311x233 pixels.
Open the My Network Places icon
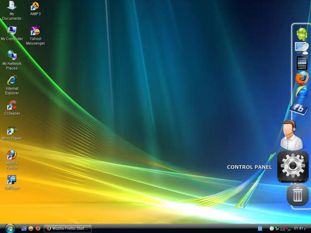(x=12, y=60)
